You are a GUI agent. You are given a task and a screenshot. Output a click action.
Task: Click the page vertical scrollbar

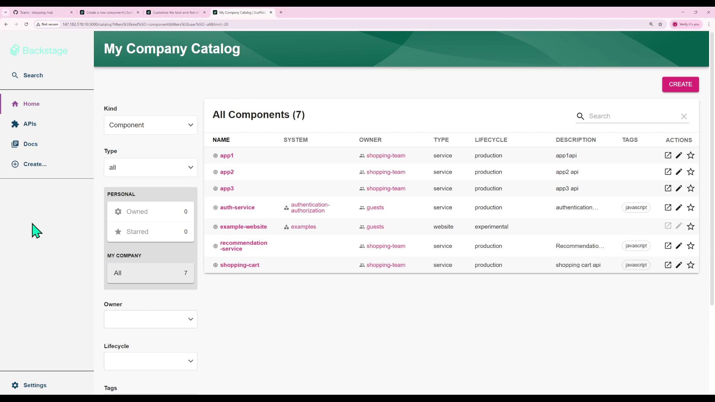(x=712, y=168)
